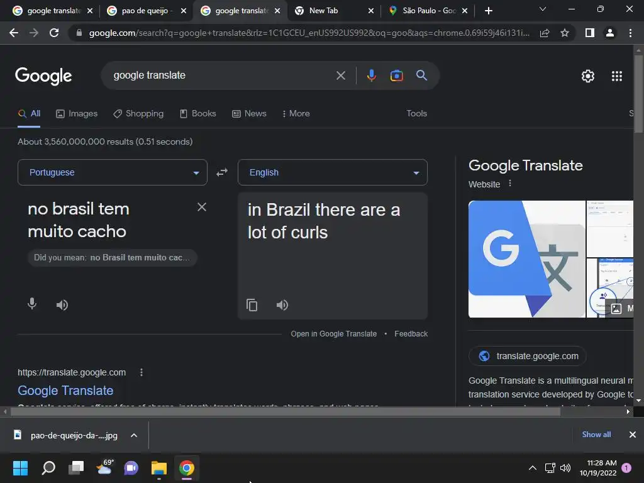The image size is (644, 483).
Task: Click the blue magnifier search button
Action: pyautogui.click(x=421, y=75)
